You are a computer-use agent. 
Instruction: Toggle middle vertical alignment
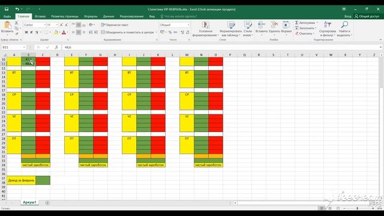(x=79, y=25)
